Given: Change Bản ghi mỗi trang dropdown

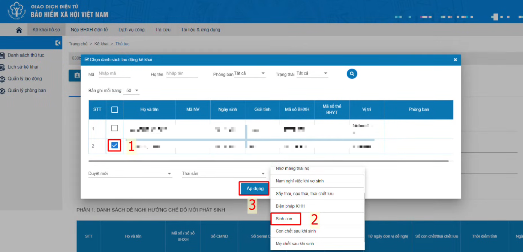Looking at the screenshot, I should coord(132,91).
